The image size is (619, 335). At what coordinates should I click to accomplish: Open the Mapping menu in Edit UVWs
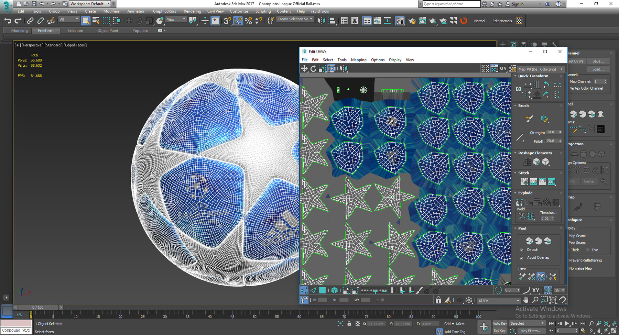point(358,60)
